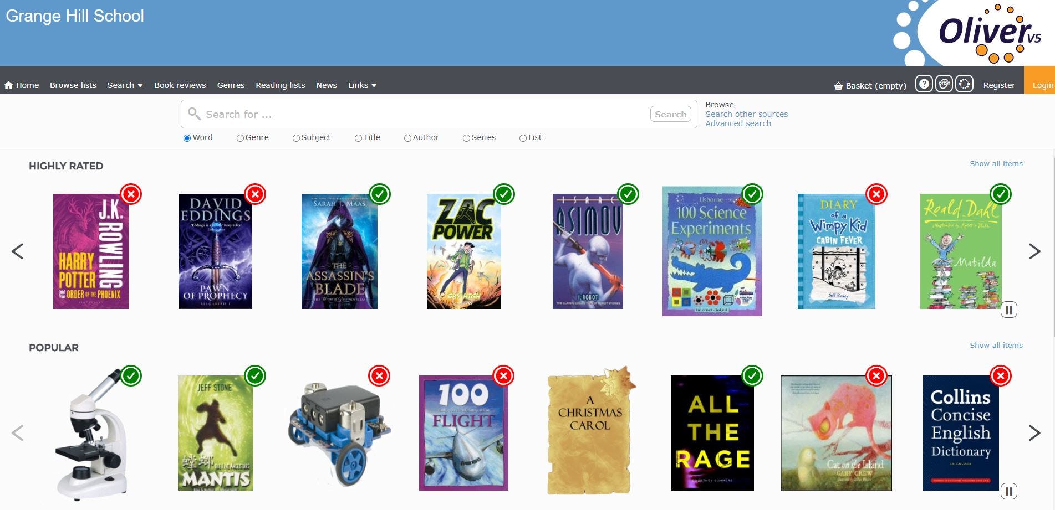The height and width of the screenshot is (510, 1055).
Task: Click green check badge on Mantis book
Action: pos(255,376)
